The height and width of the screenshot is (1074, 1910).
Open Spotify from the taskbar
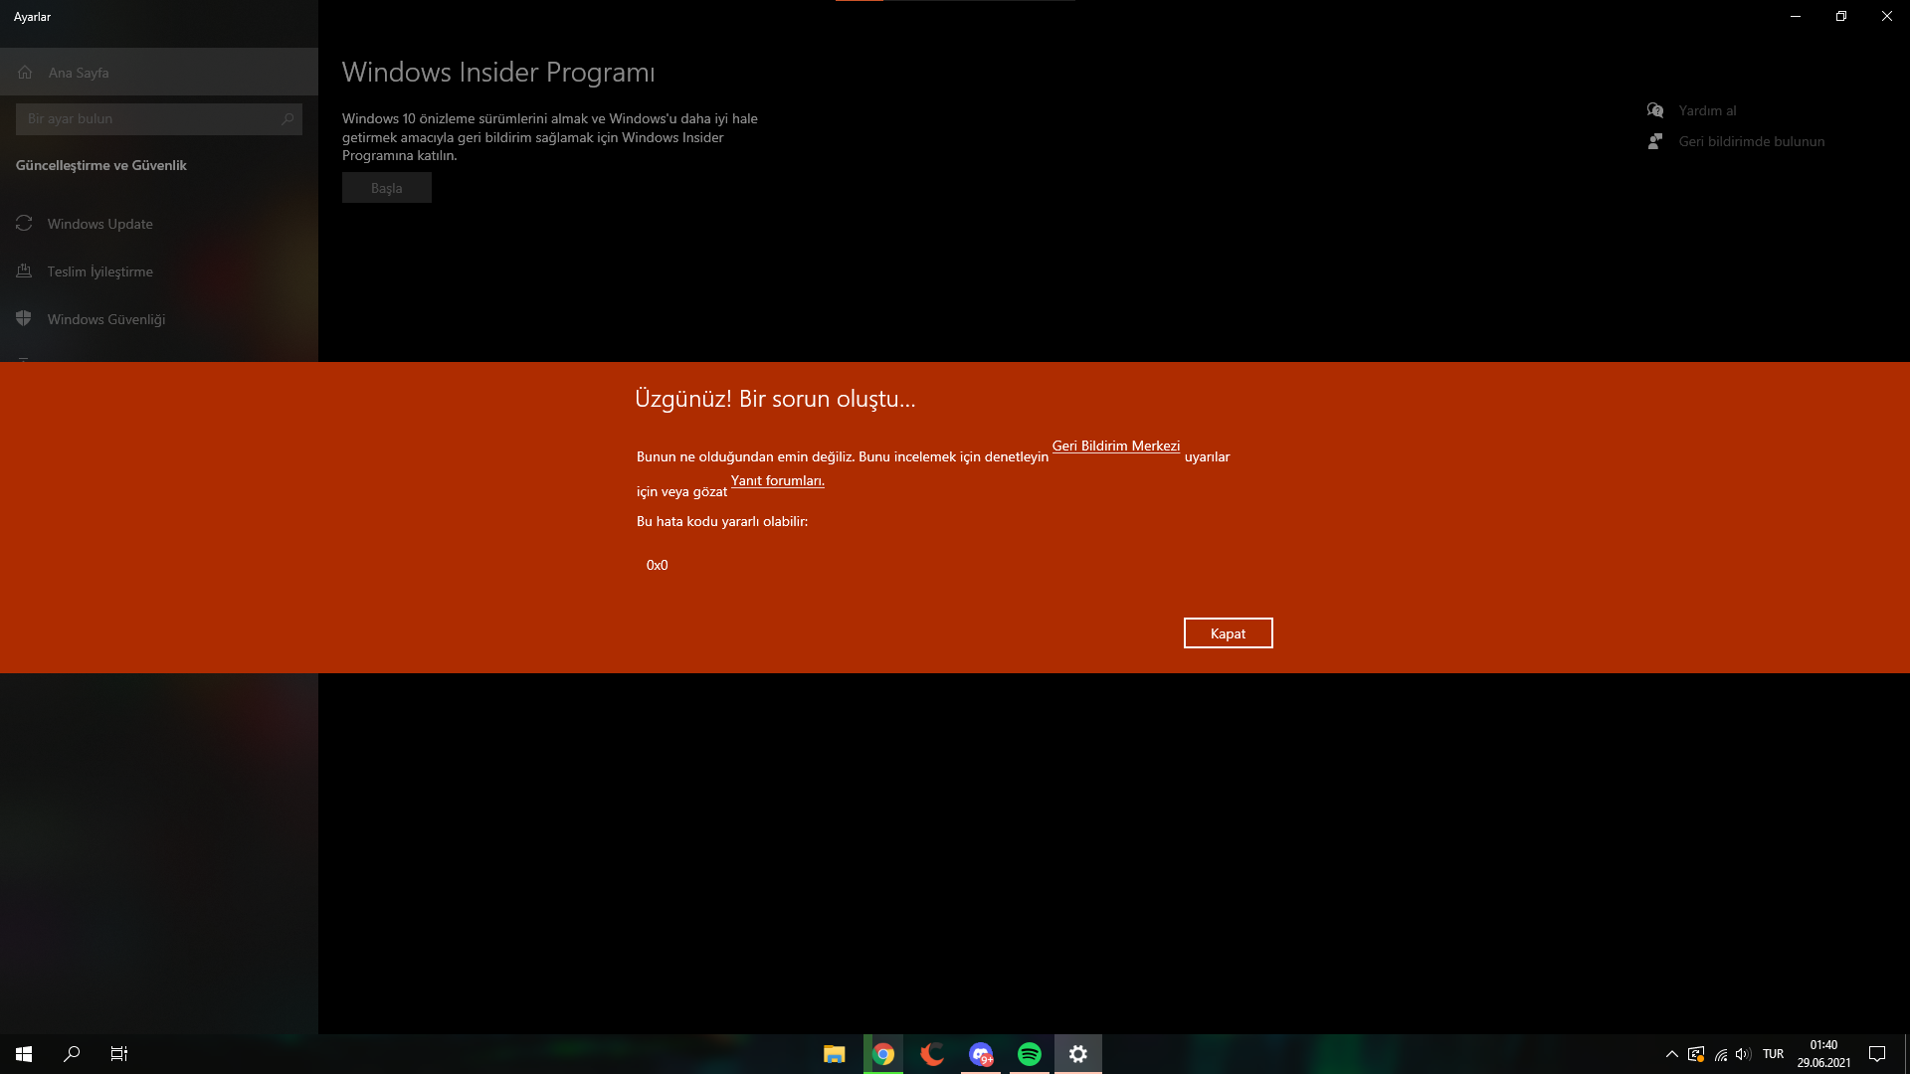click(x=1030, y=1054)
